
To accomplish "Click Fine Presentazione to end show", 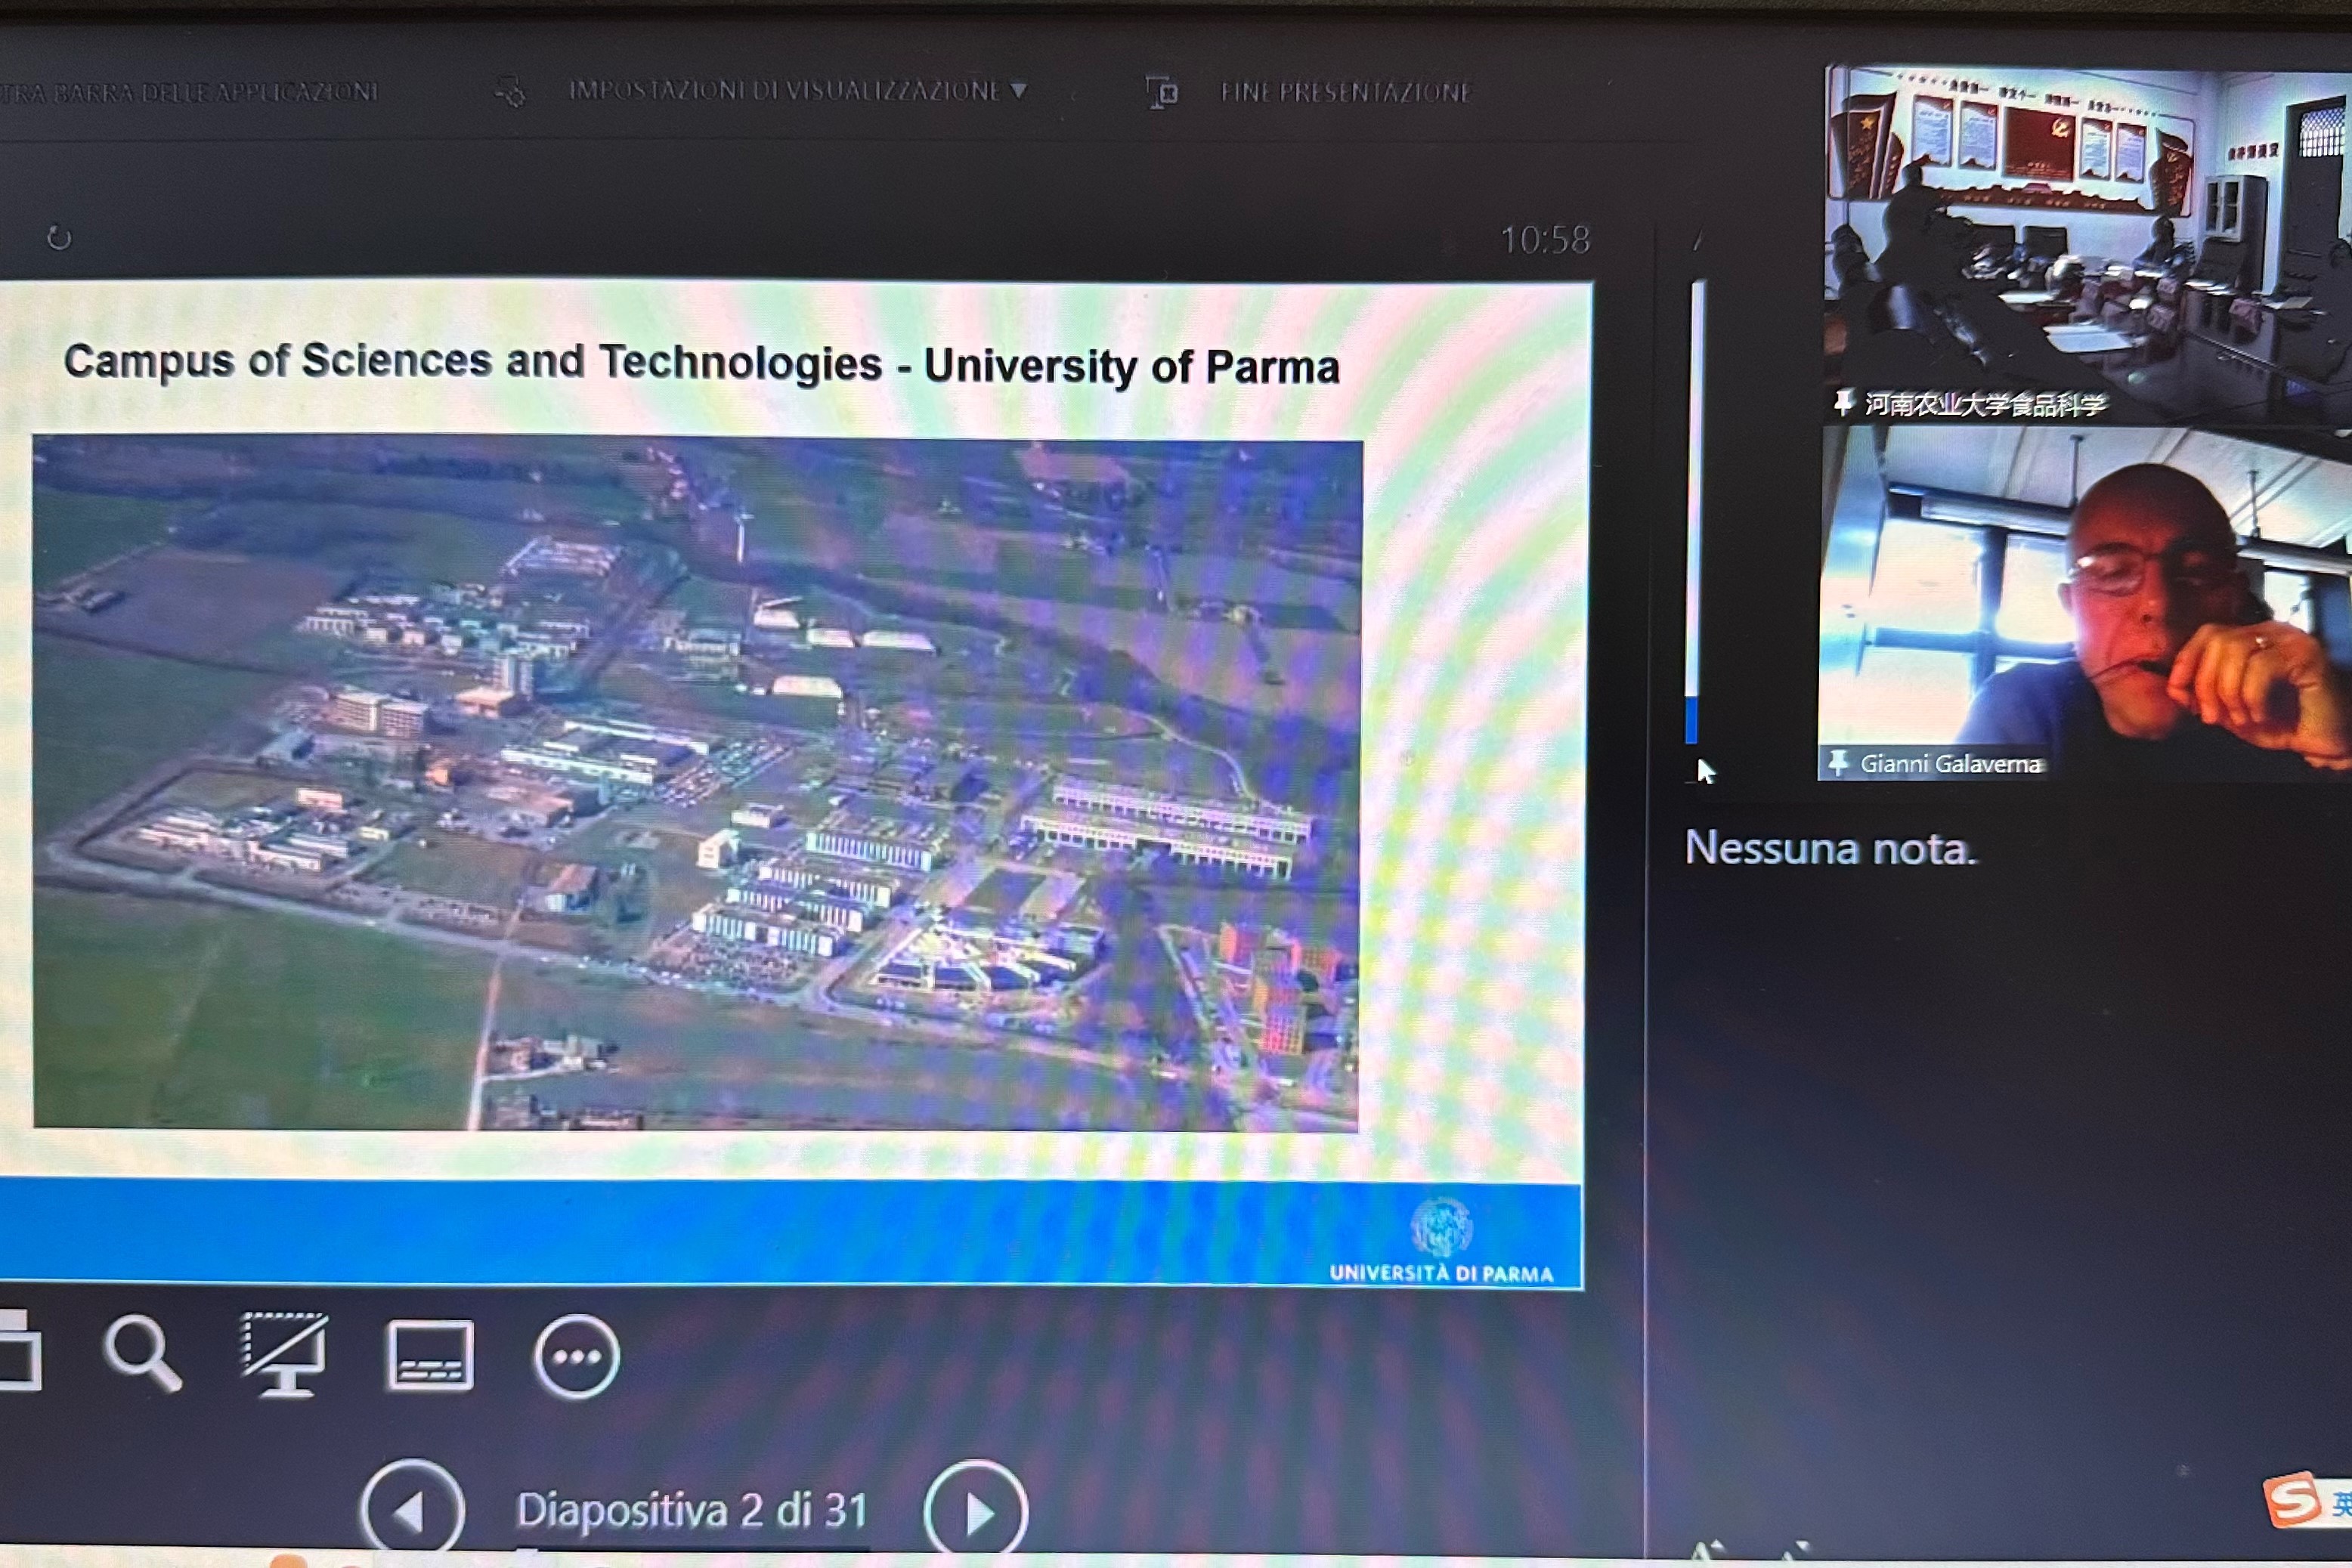I will 1345,93.
